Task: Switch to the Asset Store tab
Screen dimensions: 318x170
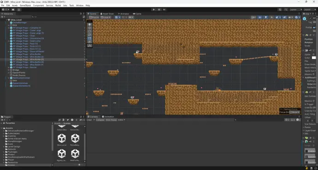Action: 107,14
